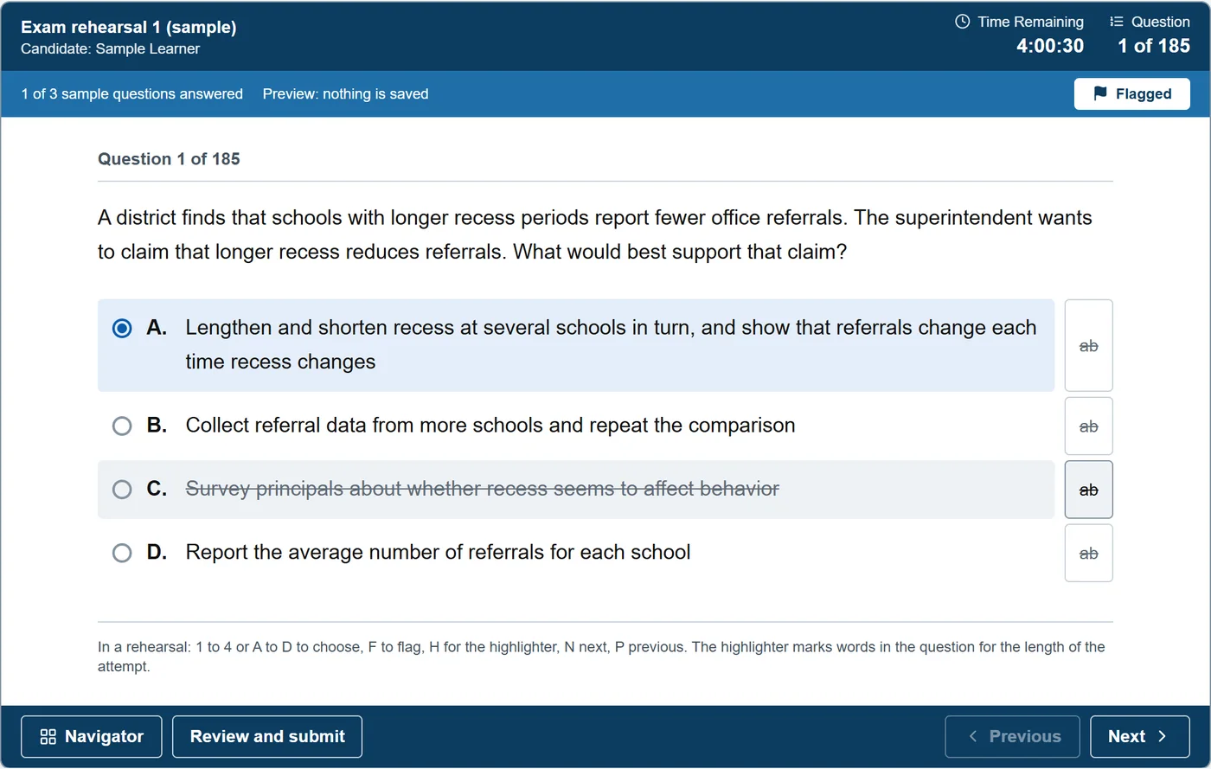
Task: Strike out answer A with its ab toggle
Action: 1088,345
